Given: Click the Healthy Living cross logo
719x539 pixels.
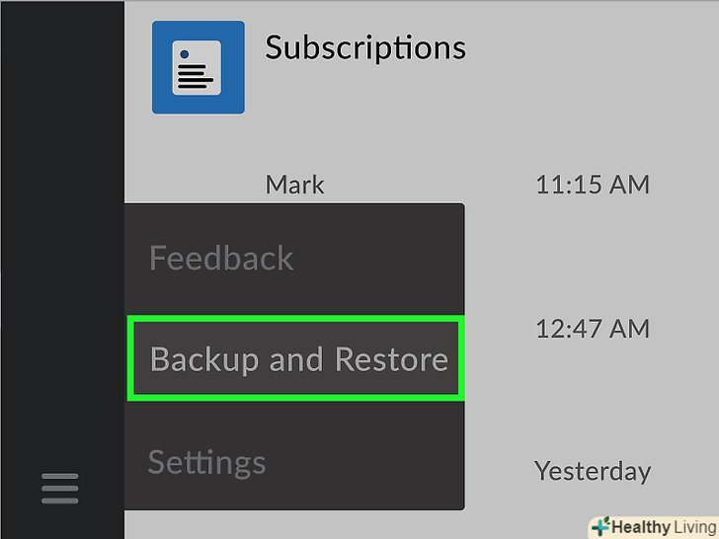Looking at the screenshot, I should (599, 526).
